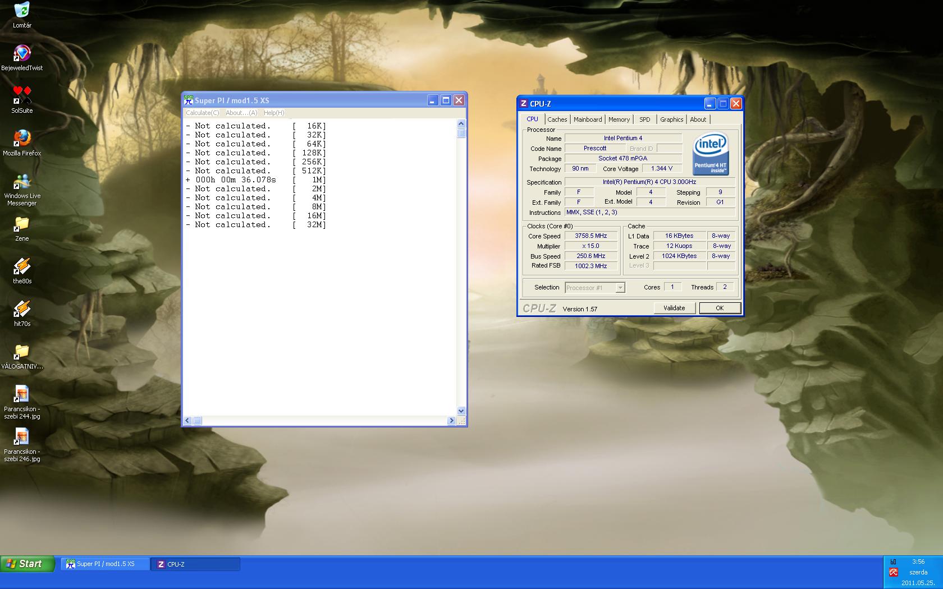943x589 pixels.
Task: Switch to the Memory tab in CPU-Z
Action: point(619,119)
